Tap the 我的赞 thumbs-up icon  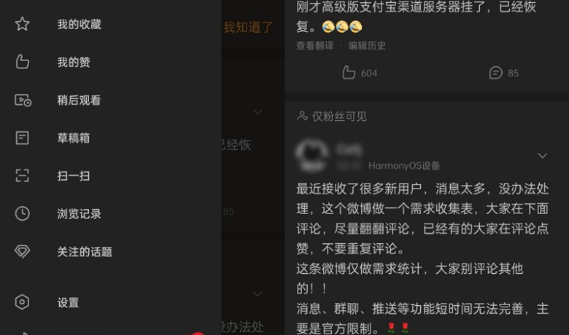click(x=22, y=62)
